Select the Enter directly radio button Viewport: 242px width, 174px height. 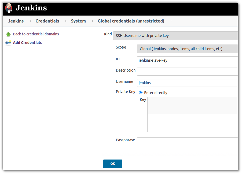141,92
